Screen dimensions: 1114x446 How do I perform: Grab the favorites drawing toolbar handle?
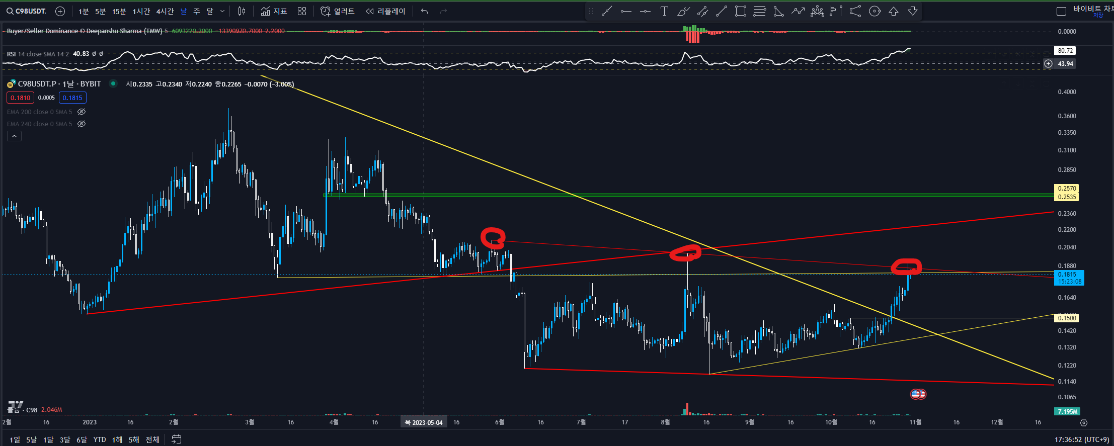591,11
